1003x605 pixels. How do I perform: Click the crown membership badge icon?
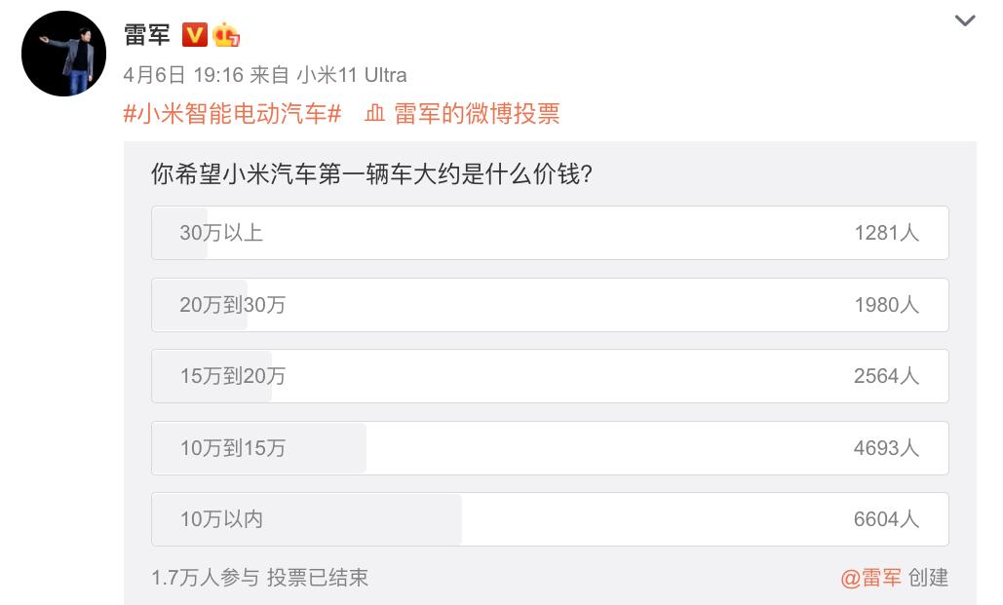tap(226, 35)
